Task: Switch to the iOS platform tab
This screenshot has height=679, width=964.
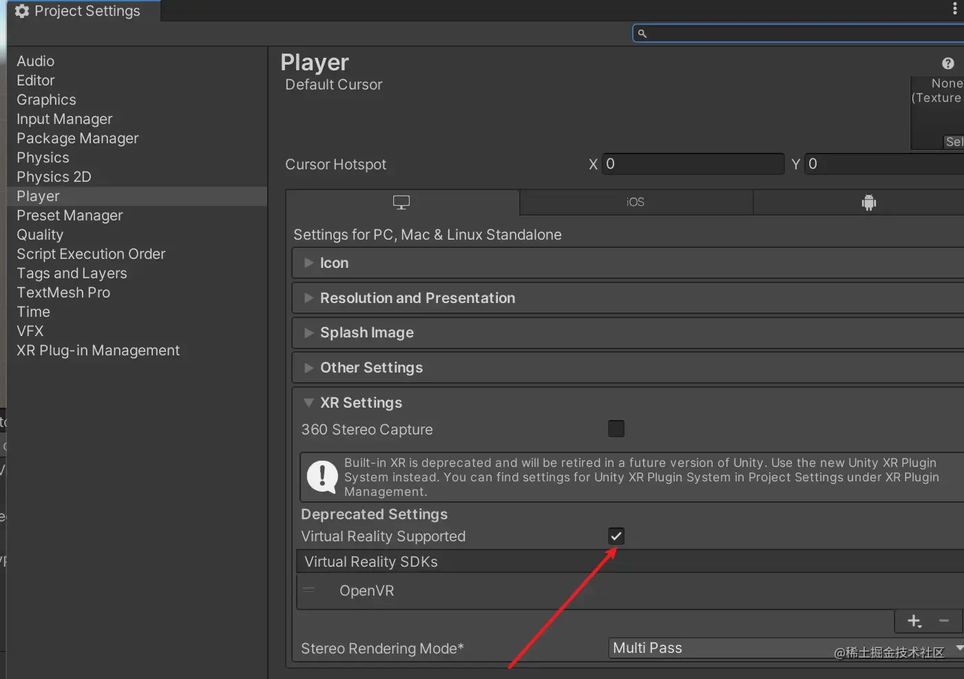Action: tap(636, 202)
